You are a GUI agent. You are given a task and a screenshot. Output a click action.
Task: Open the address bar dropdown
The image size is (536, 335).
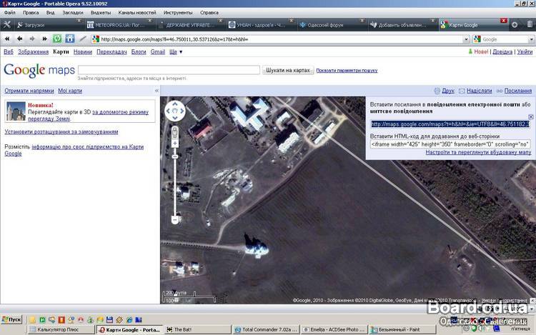465,39
